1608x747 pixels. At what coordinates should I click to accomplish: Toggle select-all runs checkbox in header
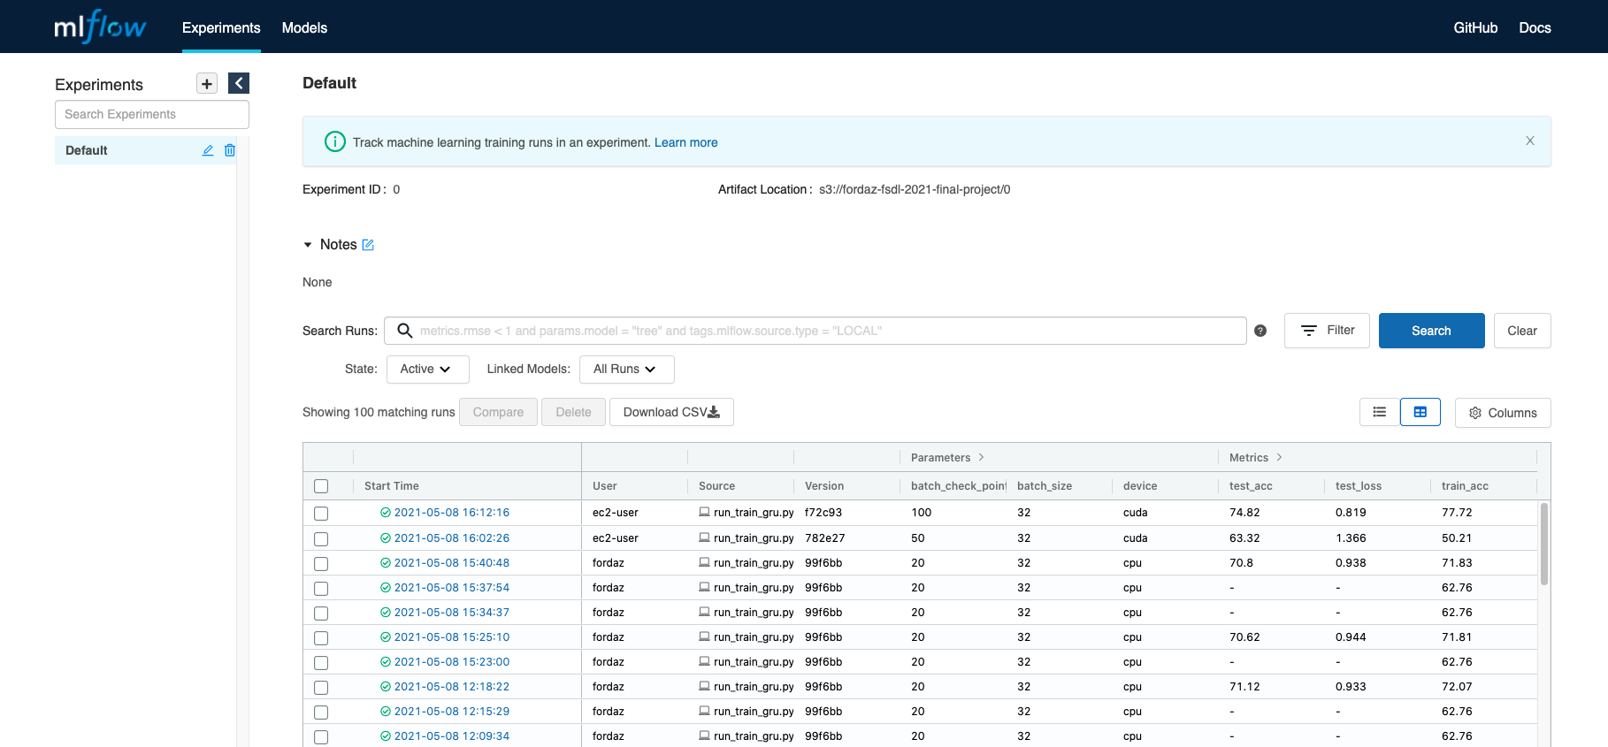321,486
